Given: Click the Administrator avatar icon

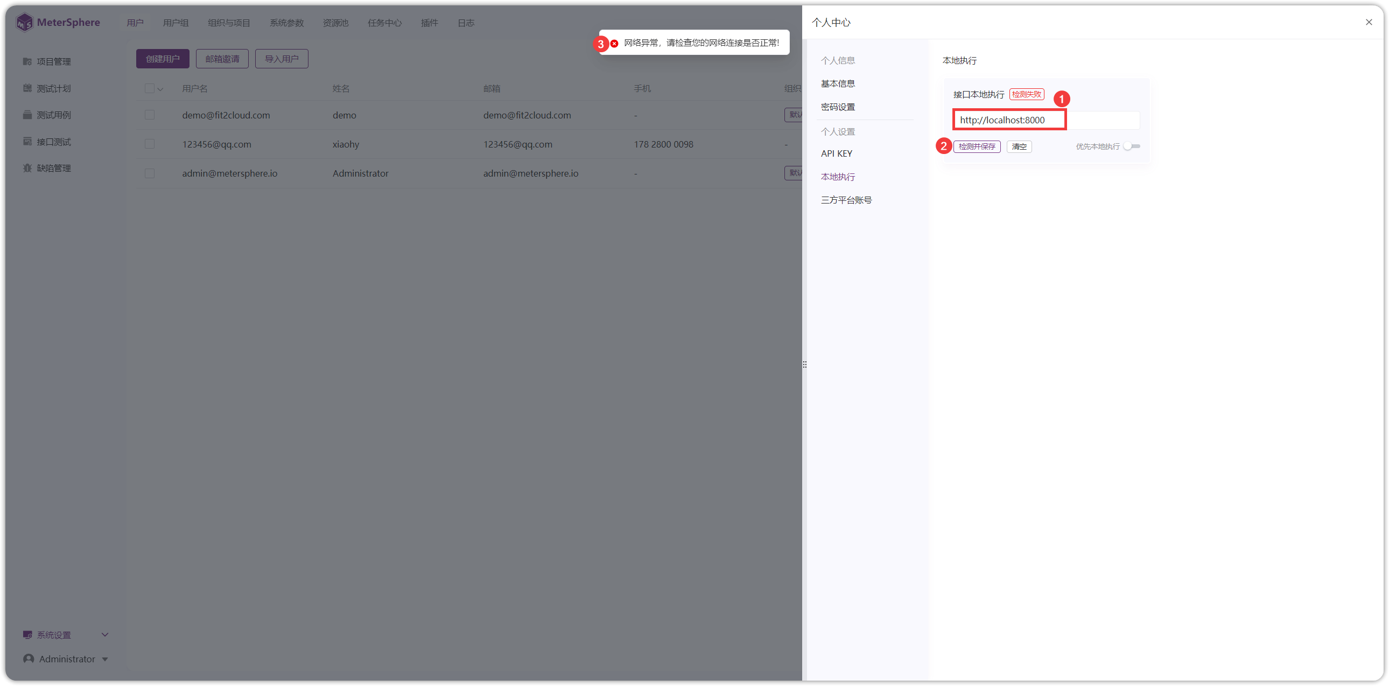Looking at the screenshot, I should pyautogui.click(x=29, y=659).
